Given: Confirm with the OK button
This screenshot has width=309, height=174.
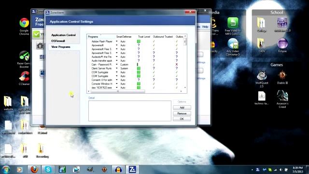Looking at the screenshot, I should click(182, 119).
